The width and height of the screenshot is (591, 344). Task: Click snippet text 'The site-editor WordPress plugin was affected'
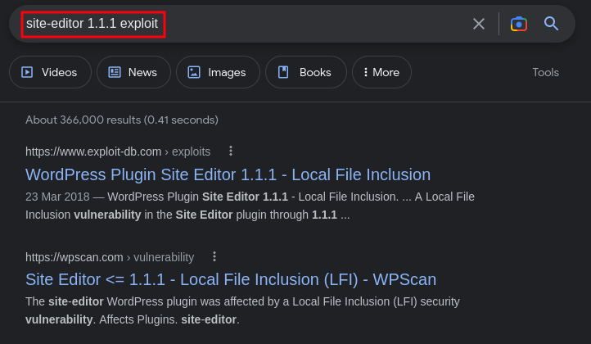pyautogui.click(x=145, y=301)
